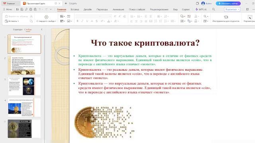This screenshot has width=255, height=143.
Task: Cut selection with the scissors icon
Action: [31, 16]
